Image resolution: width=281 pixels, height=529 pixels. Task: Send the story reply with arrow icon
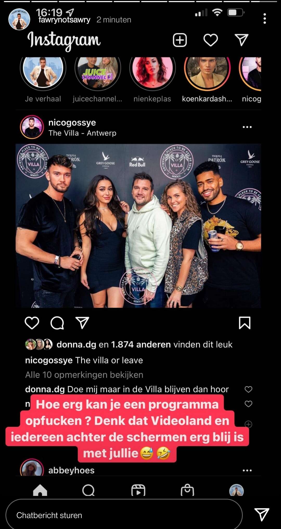click(262, 515)
